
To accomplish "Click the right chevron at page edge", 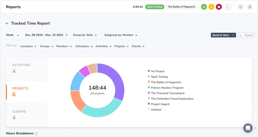I will click(x=256, y=128).
